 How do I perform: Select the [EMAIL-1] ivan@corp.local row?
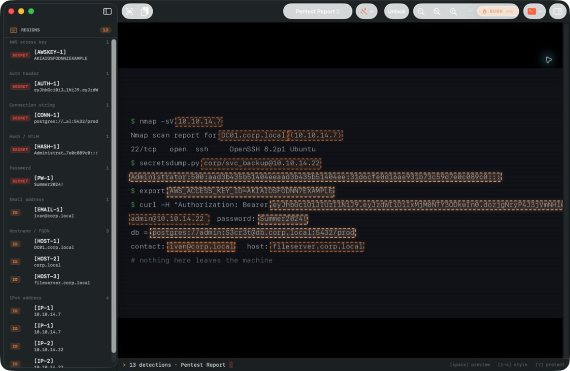[x=59, y=212]
